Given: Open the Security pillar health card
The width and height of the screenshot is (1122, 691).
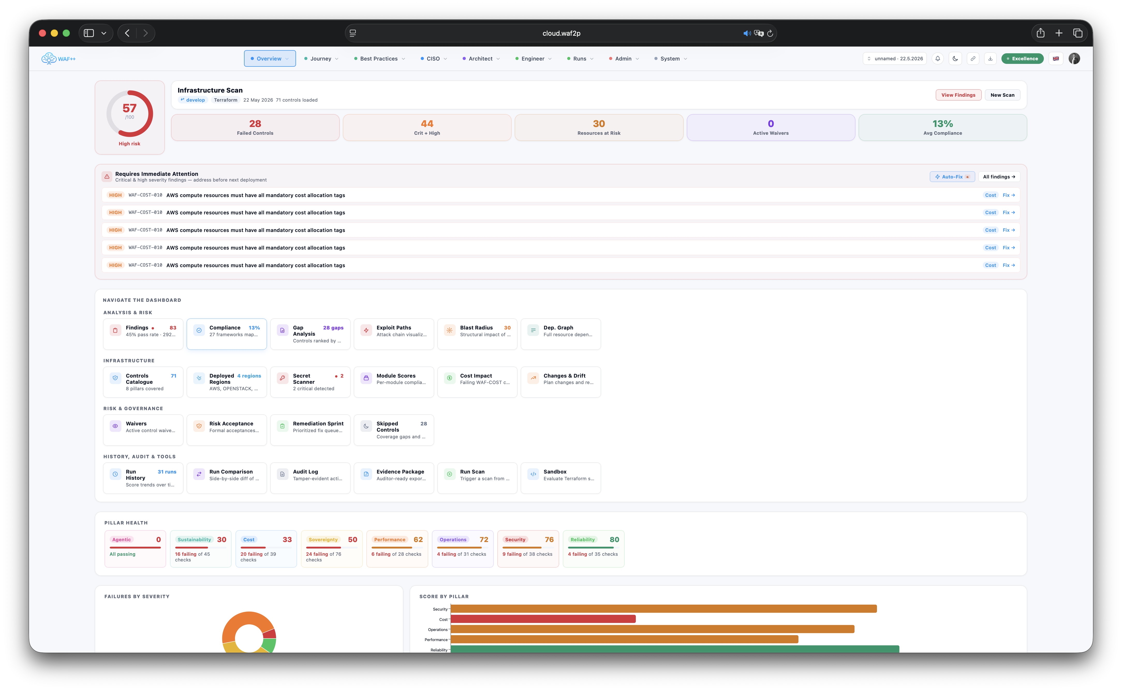Looking at the screenshot, I should [x=528, y=549].
